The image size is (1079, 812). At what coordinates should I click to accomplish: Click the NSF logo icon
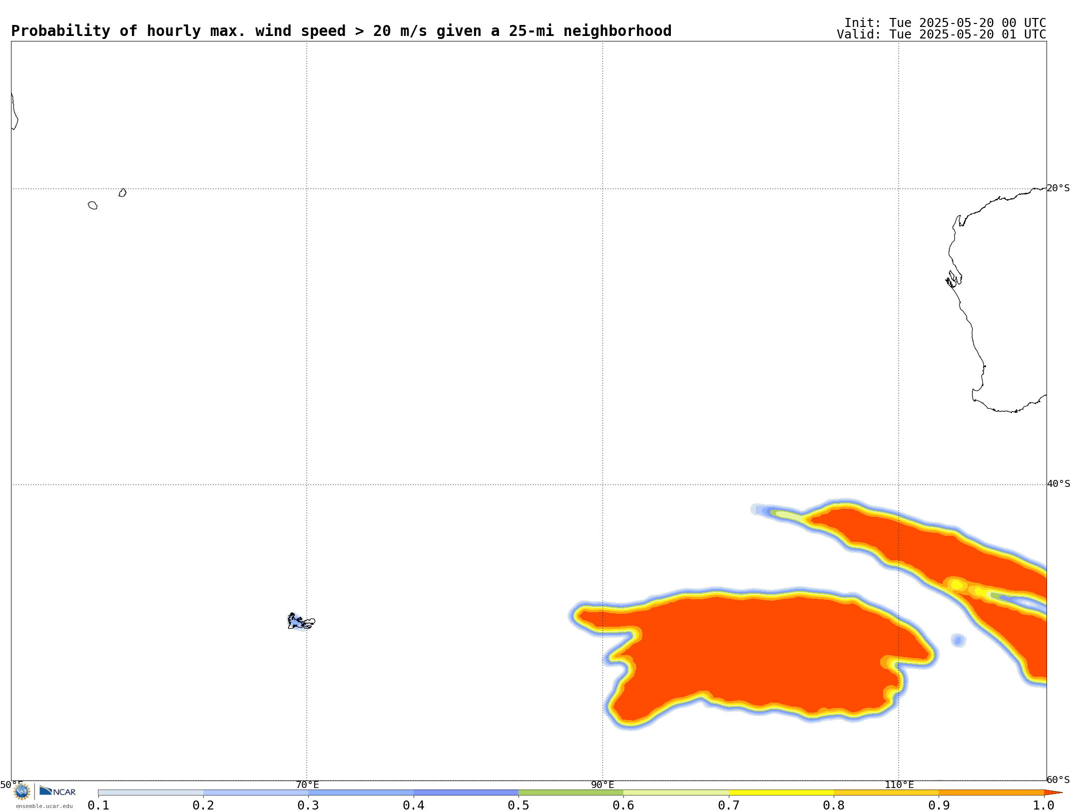click(22, 792)
